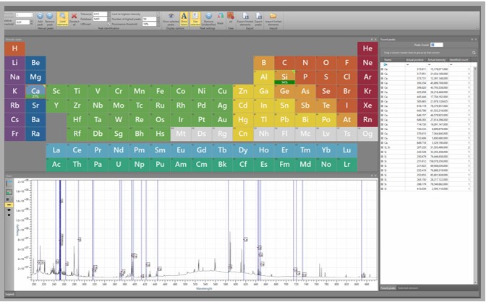Select the green chart view icon
This screenshot has height=302, width=486.
[9, 192]
